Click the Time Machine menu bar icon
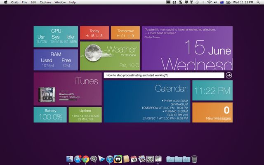 197,2
